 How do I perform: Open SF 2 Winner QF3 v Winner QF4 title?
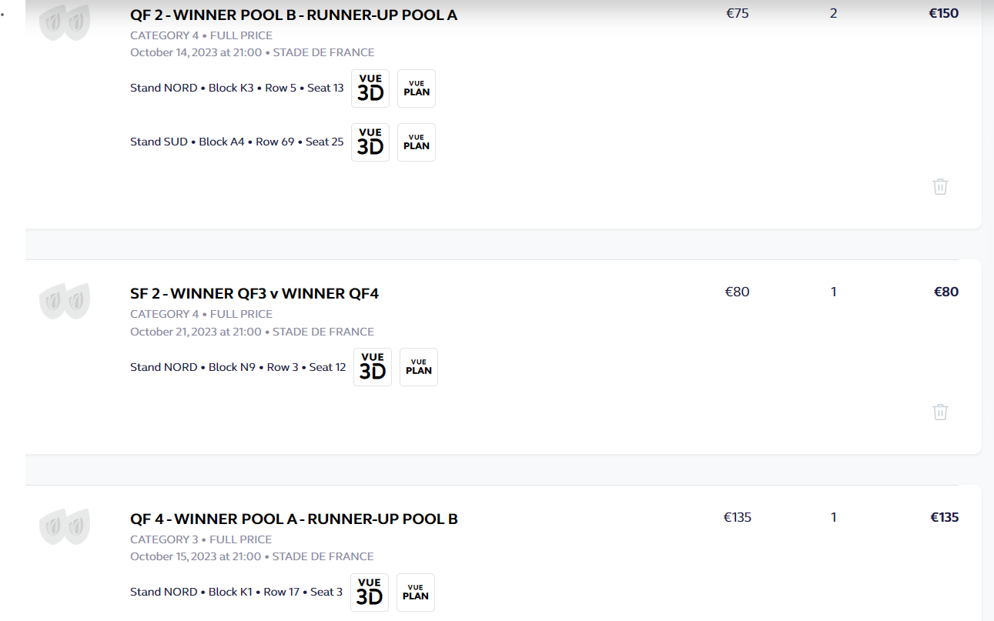coord(254,293)
